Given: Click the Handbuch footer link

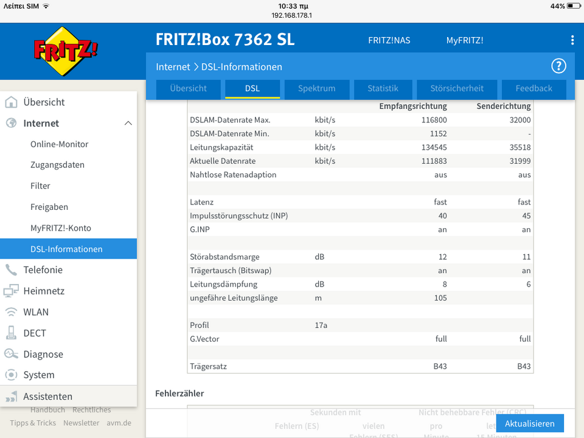Looking at the screenshot, I should [x=47, y=409].
